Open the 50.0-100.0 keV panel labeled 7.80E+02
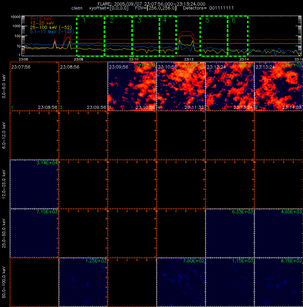 181,282
